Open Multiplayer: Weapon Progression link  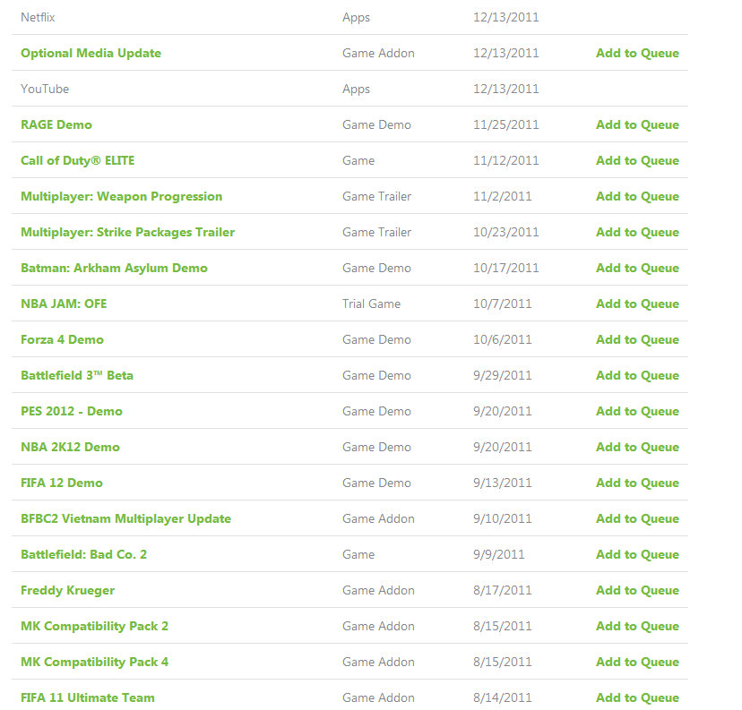(x=122, y=197)
